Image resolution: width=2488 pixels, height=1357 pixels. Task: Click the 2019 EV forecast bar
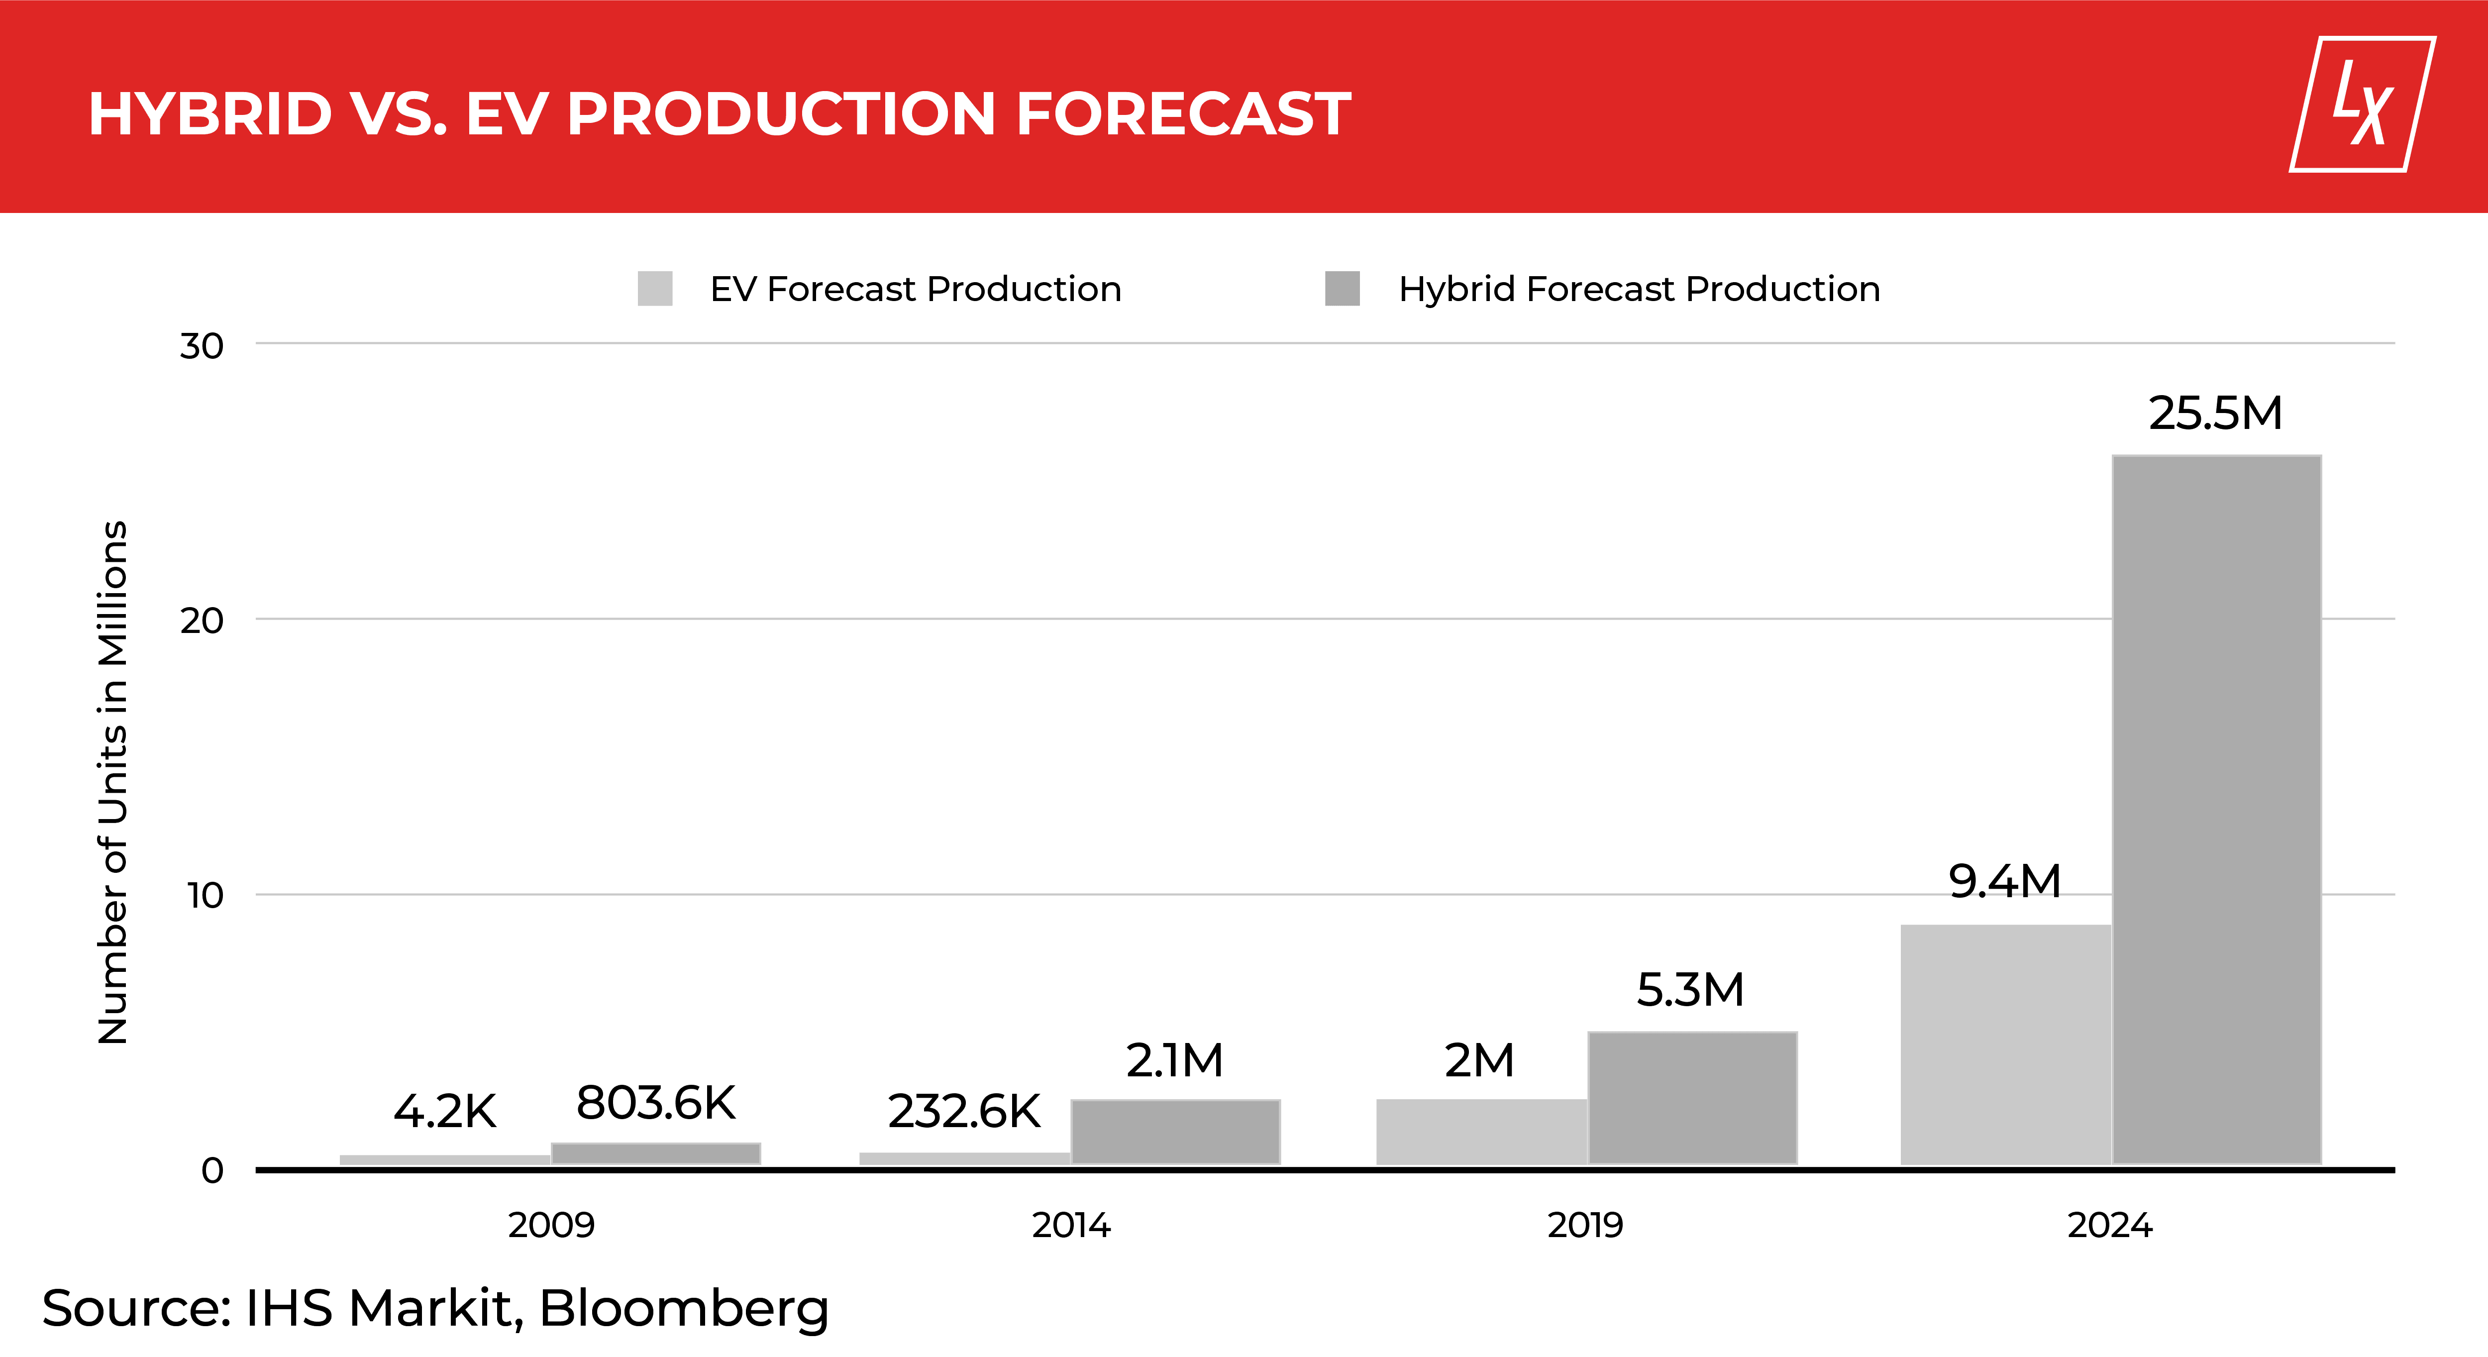coord(1481,1132)
